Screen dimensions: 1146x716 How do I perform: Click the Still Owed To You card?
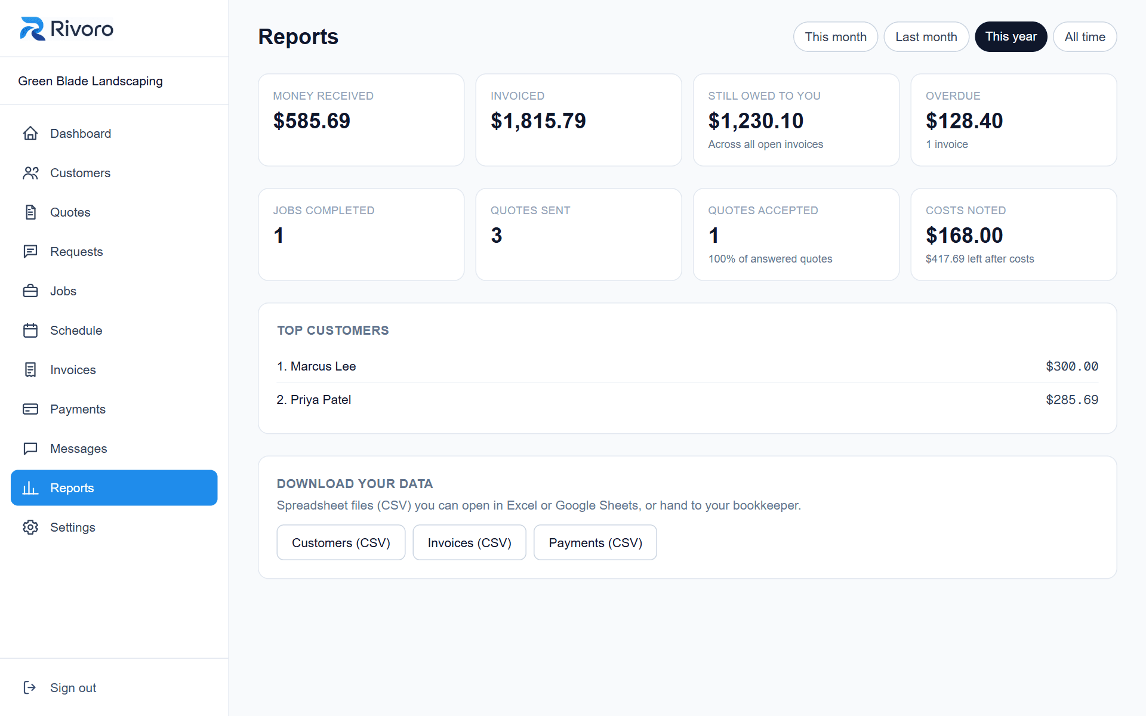[x=796, y=120]
